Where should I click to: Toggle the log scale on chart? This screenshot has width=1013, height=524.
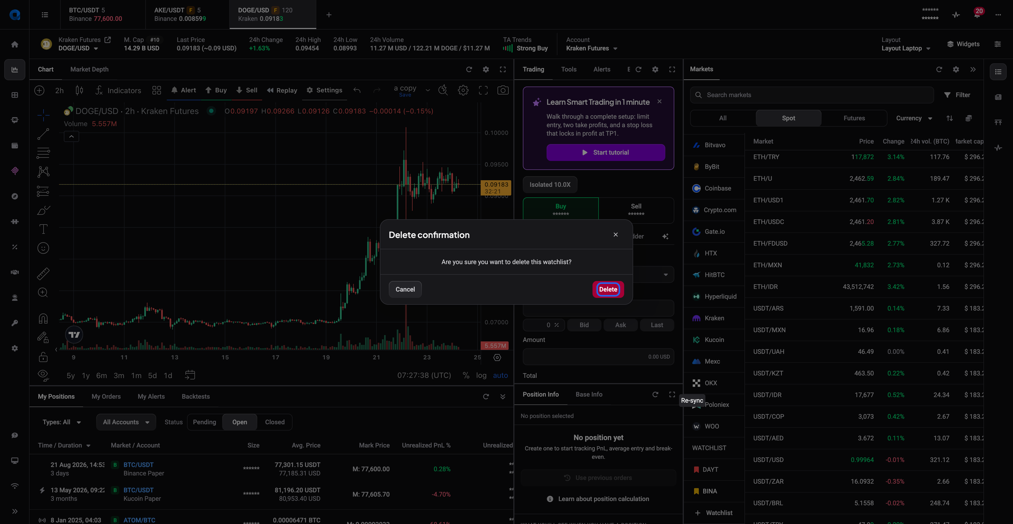[481, 375]
